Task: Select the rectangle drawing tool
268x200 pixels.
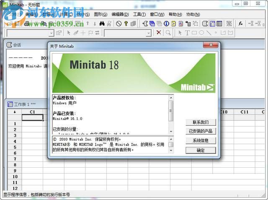Action: pyautogui.click(x=194, y=33)
